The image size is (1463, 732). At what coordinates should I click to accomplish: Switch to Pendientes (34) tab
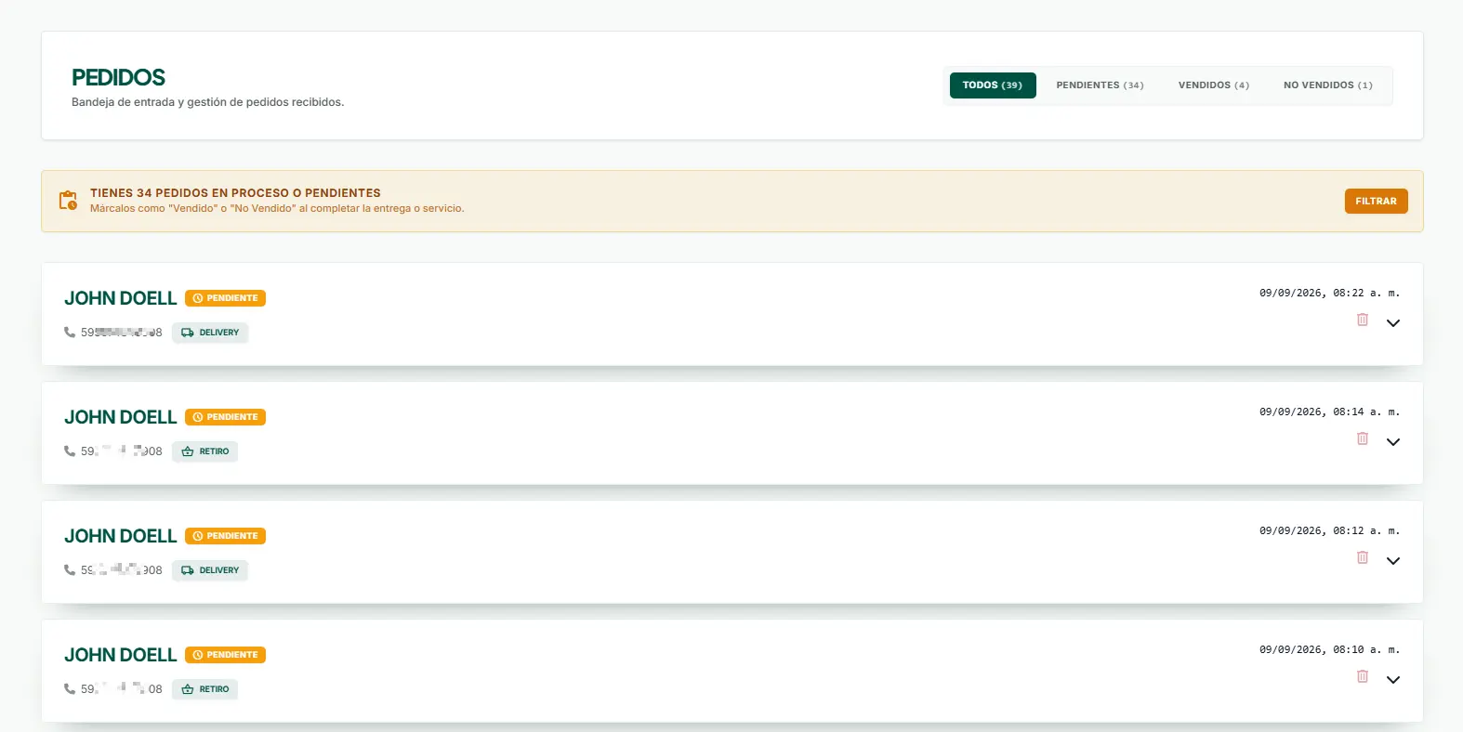click(x=1101, y=85)
